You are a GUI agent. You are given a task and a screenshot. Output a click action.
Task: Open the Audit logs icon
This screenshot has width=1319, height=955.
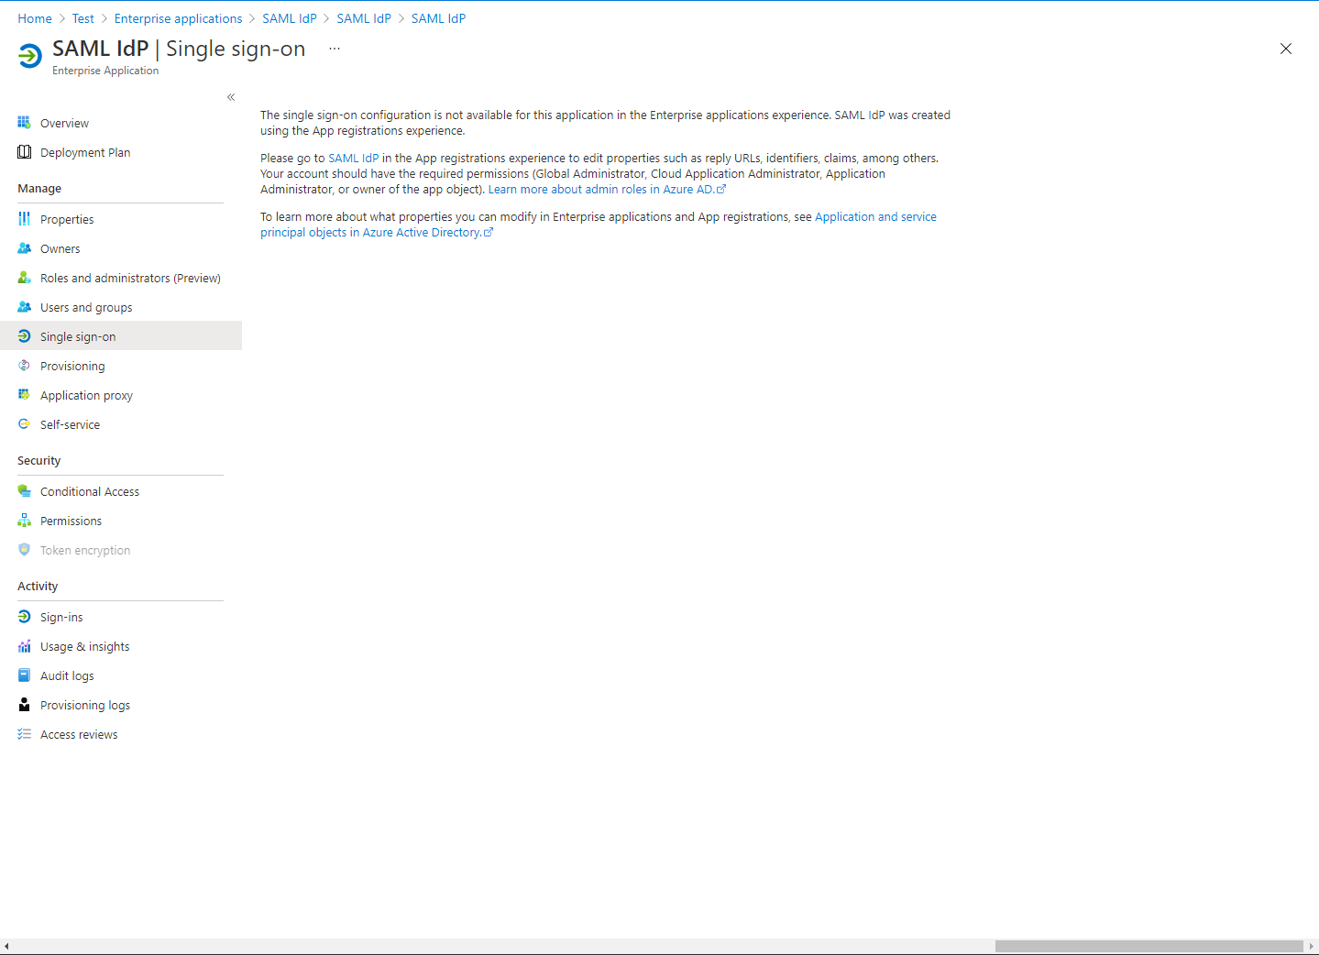[x=24, y=675]
